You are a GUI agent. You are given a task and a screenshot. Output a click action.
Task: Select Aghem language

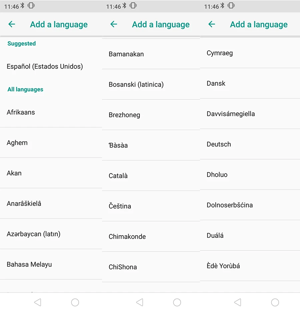point(51,143)
